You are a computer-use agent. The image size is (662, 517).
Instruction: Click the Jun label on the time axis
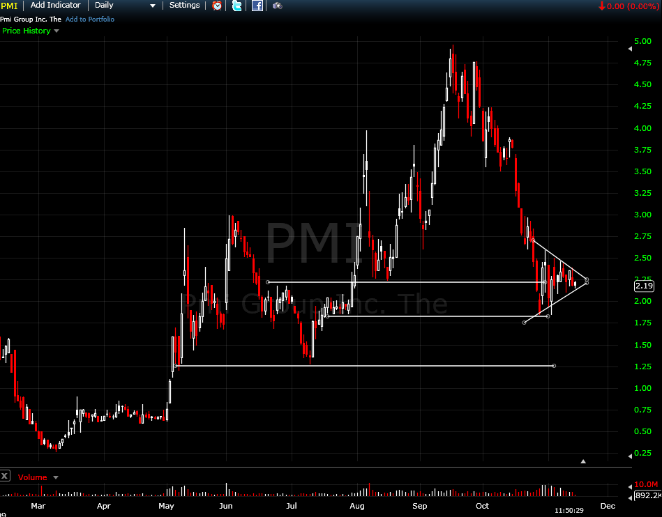[x=226, y=506]
